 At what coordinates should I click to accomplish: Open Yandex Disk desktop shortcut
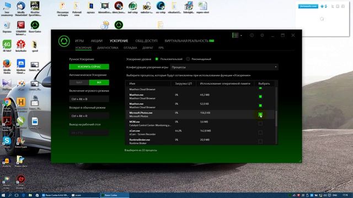click(x=21, y=162)
